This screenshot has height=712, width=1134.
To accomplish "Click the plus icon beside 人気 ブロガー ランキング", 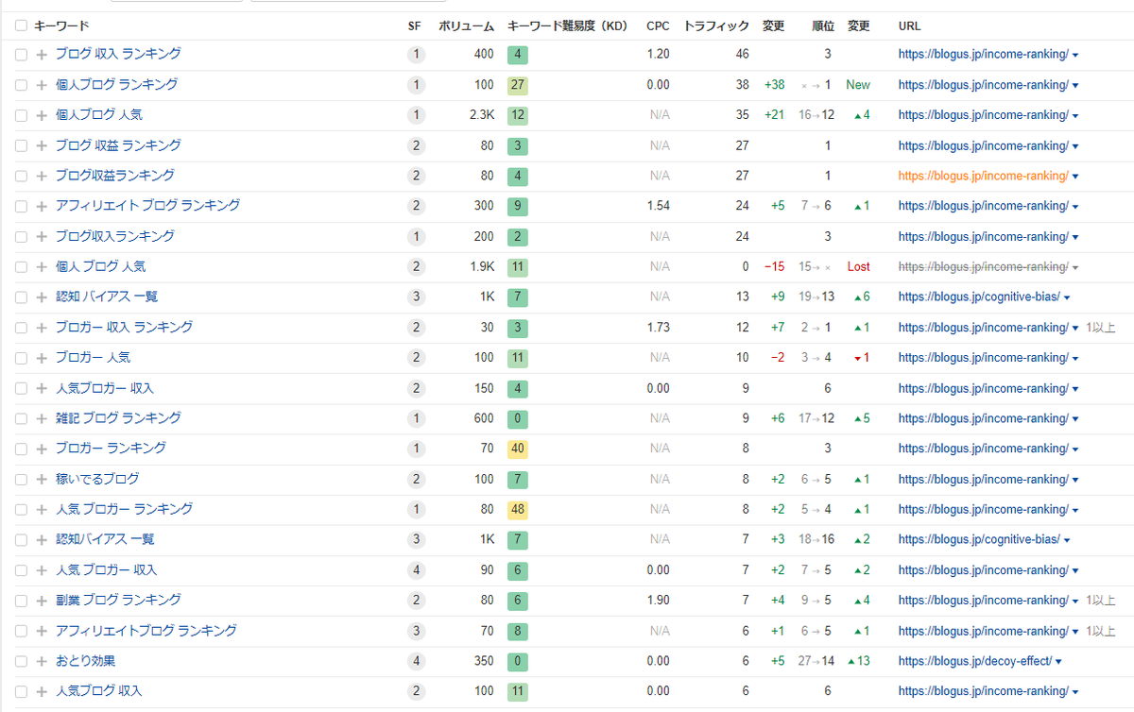I will pos(42,510).
